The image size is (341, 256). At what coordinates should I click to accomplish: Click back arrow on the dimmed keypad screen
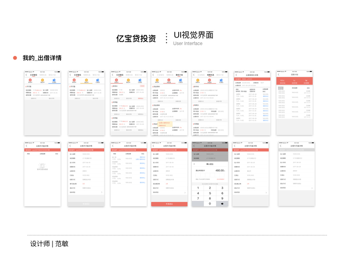[x=194, y=146]
